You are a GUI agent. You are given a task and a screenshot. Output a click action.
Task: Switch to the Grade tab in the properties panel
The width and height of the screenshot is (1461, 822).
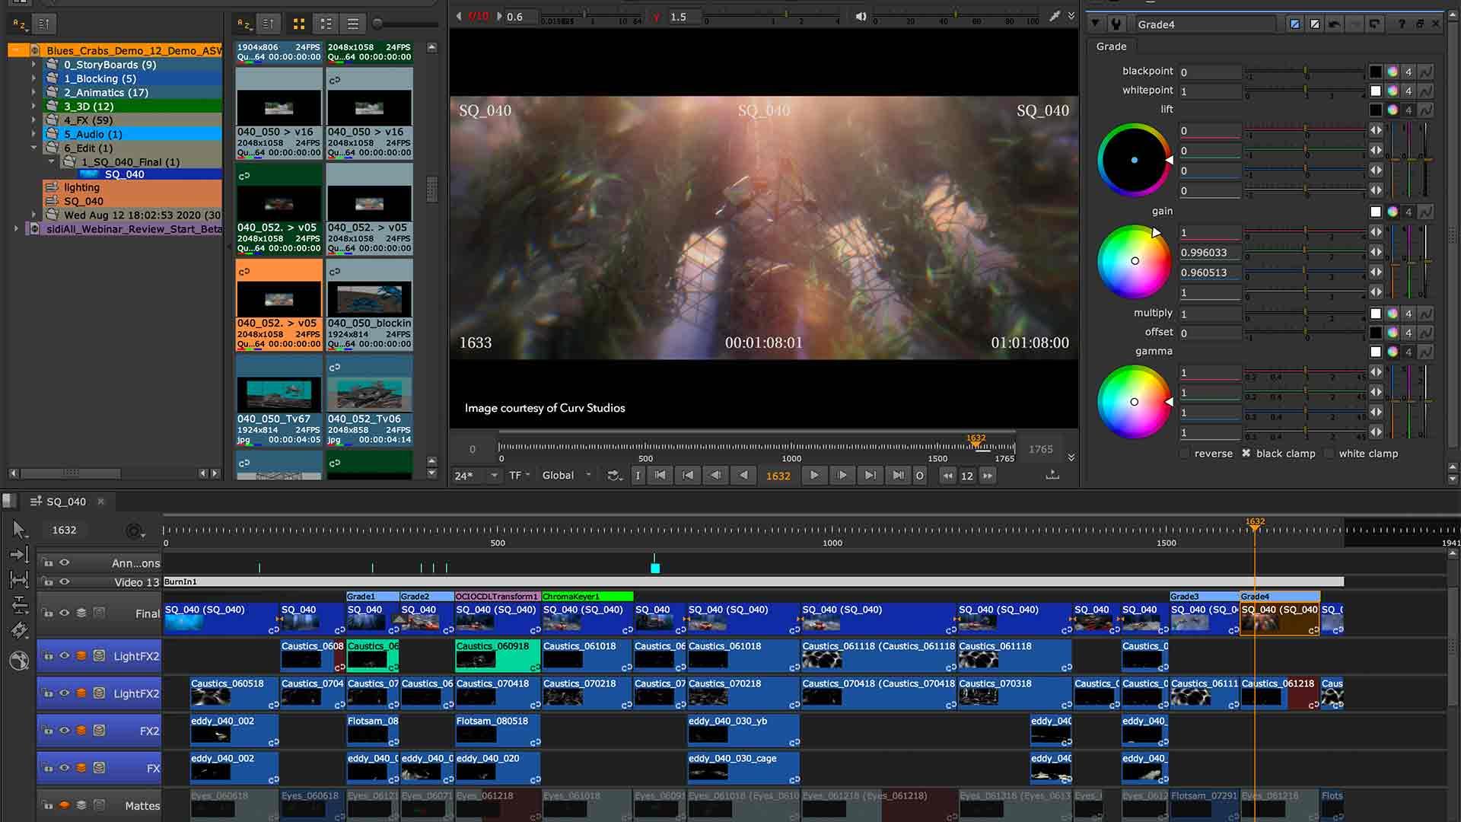1112,46
